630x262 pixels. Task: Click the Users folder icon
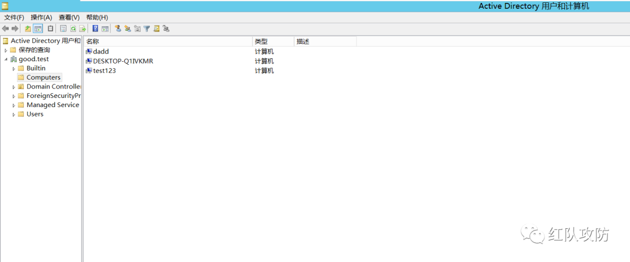click(x=22, y=114)
